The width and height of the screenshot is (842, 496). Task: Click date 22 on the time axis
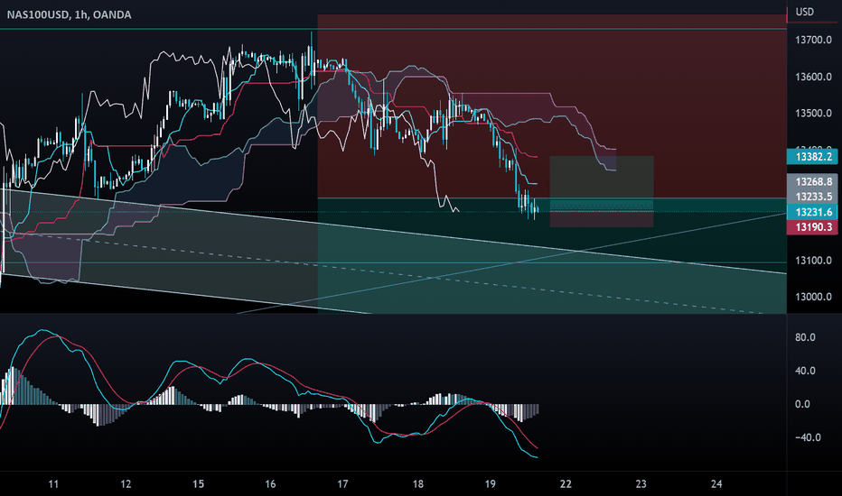tap(566, 484)
